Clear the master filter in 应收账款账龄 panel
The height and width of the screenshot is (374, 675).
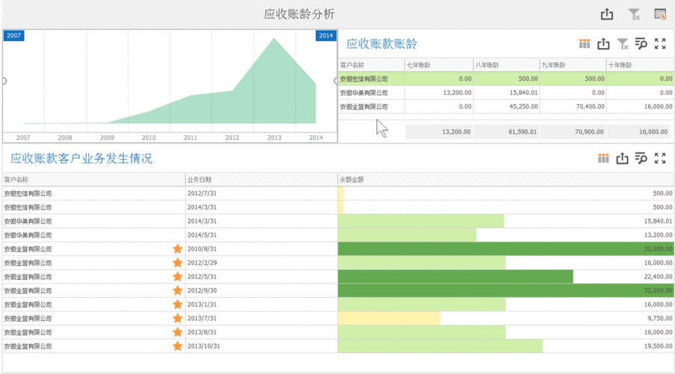pos(623,44)
